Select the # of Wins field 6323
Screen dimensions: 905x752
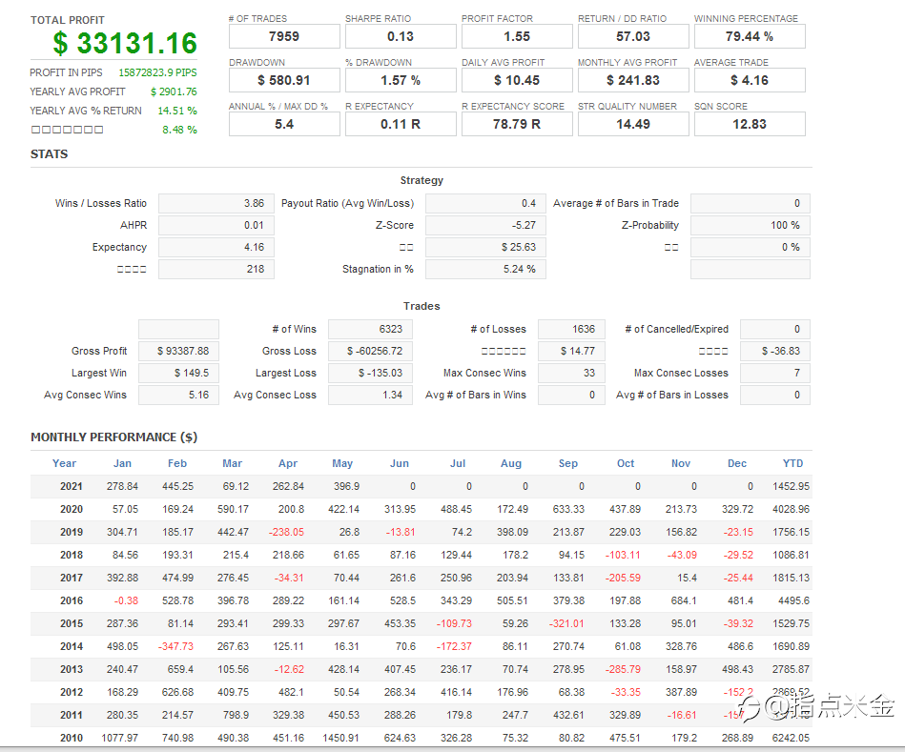[370, 329]
